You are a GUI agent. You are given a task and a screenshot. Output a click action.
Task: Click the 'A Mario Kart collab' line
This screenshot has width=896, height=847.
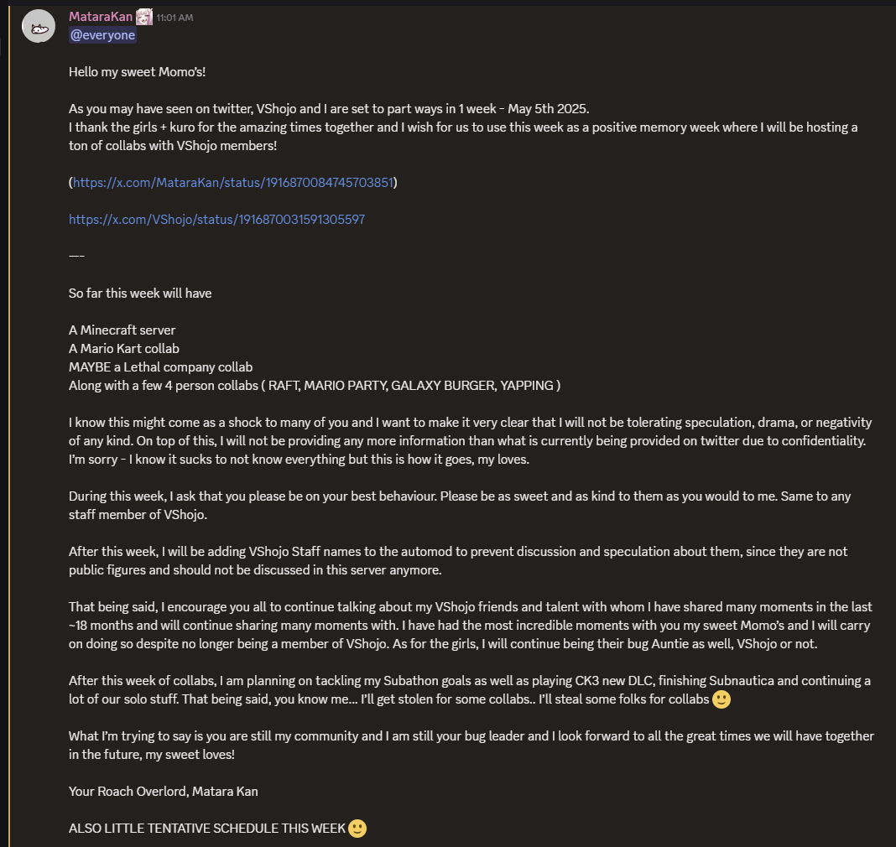coord(124,349)
